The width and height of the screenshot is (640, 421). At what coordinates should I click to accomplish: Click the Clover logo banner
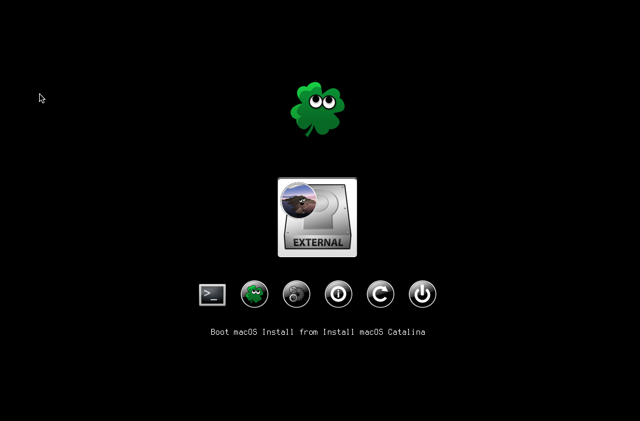(317, 109)
